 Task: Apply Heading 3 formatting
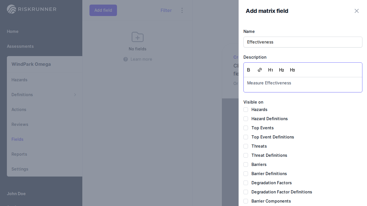[292, 70]
